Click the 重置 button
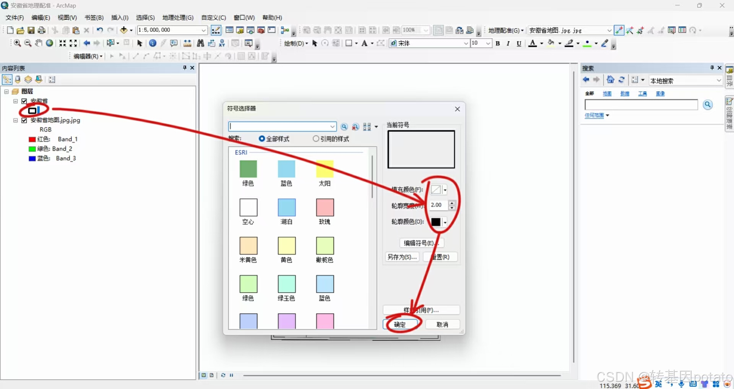Screen dimensions: 734x389 pyautogui.click(x=440, y=257)
